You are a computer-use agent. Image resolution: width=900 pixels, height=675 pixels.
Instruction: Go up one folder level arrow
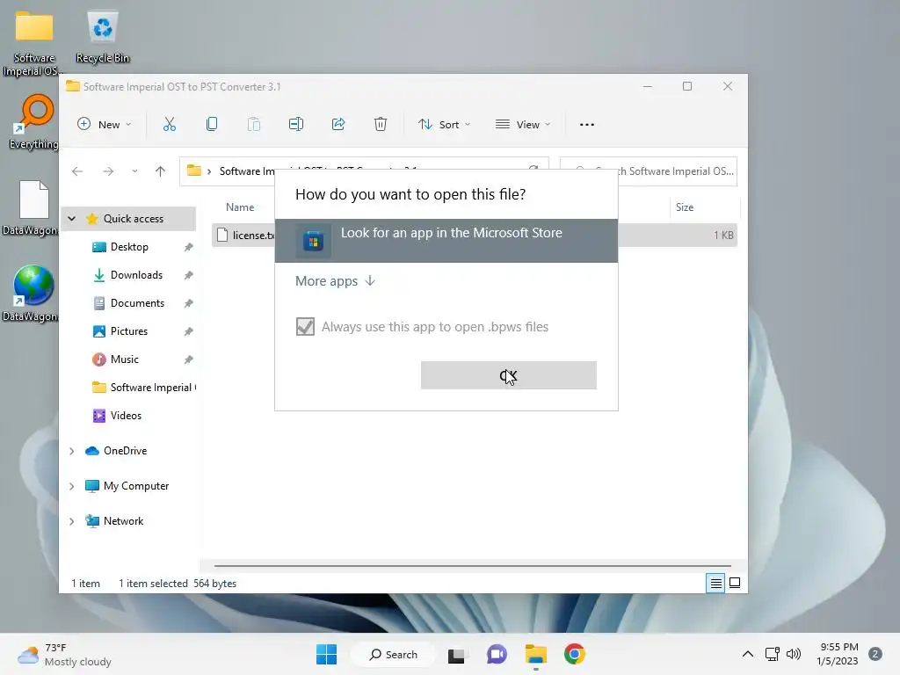pos(160,171)
